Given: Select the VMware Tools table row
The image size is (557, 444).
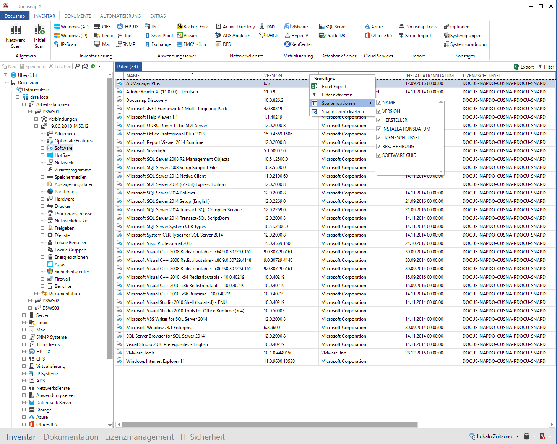Looking at the screenshot, I should 336,353.
